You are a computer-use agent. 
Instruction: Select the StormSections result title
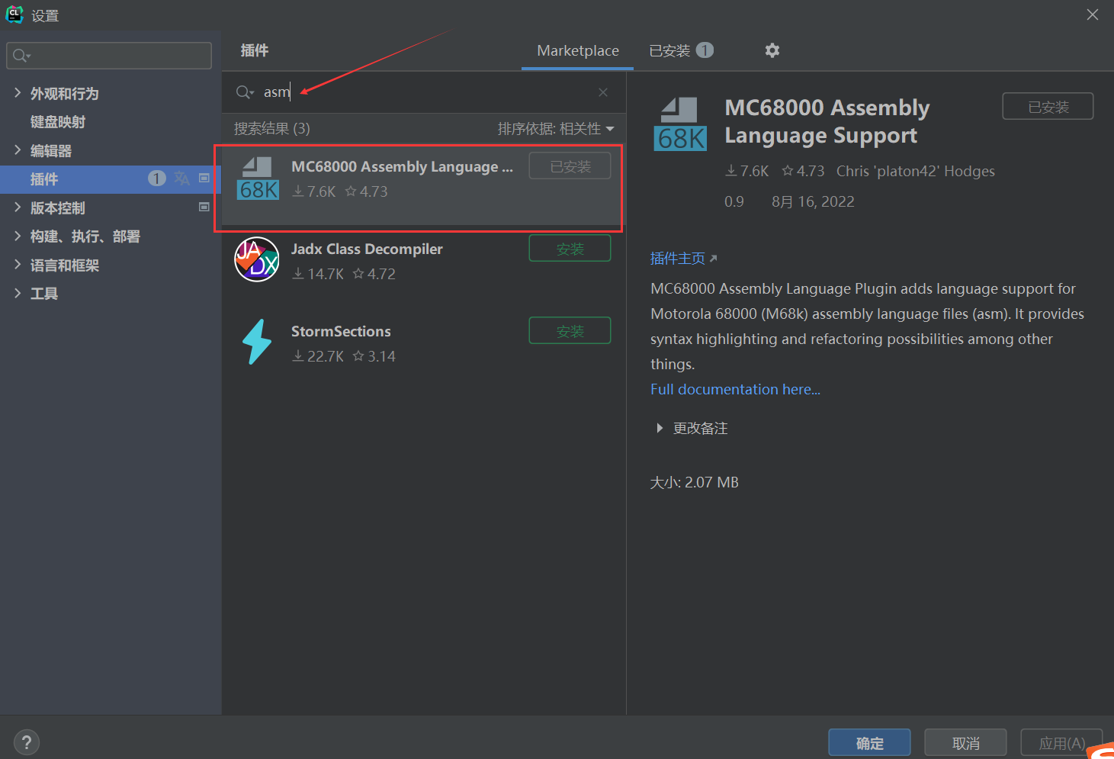pyautogui.click(x=341, y=331)
